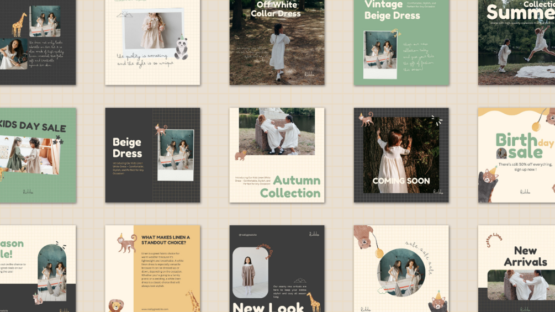Click the handwritten 'the quality is amazing' text

point(142,56)
